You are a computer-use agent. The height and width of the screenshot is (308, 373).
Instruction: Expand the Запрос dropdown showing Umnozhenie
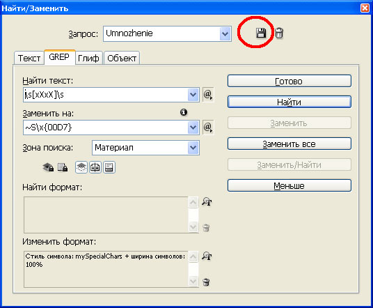coord(225,34)
